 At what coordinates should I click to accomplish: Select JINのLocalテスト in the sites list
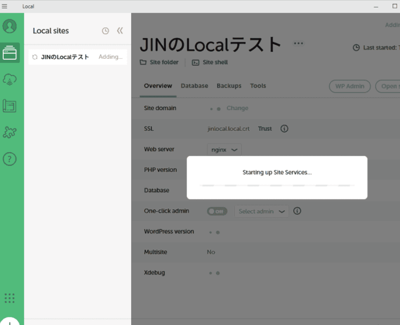tap(65, 57)
